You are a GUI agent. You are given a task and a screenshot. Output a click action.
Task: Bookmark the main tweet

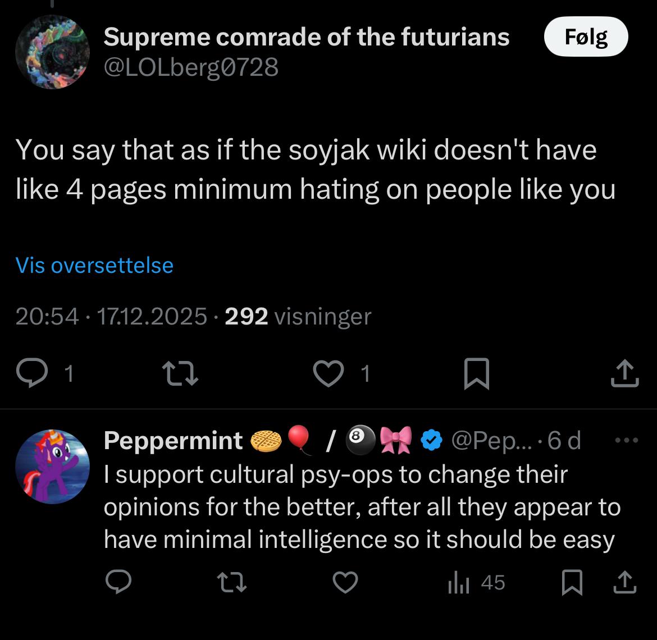(477, 374)
